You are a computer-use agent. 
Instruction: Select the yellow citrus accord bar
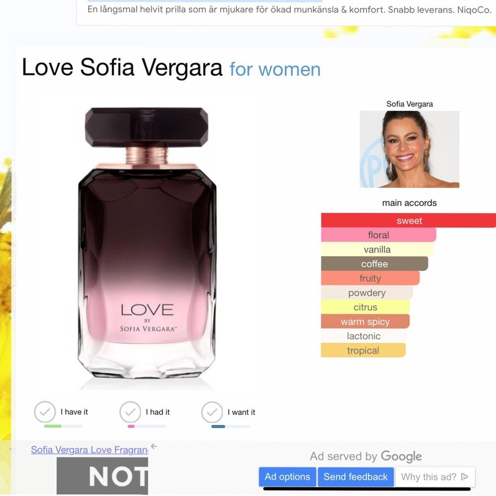[366, 307]
